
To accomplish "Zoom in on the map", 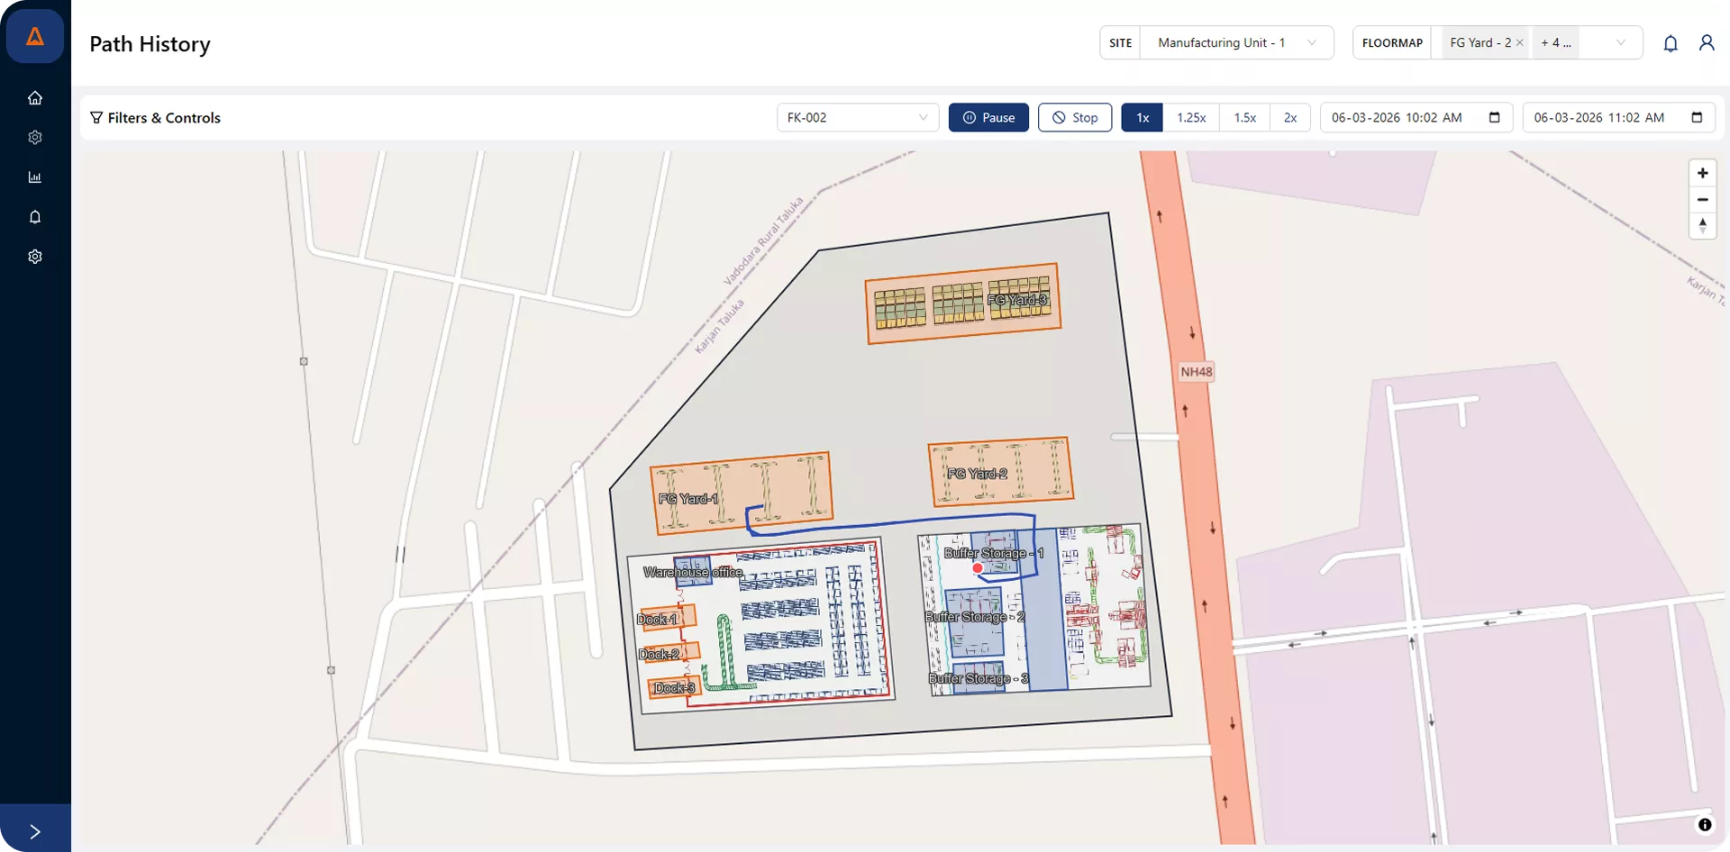I will (x=1702, y=174).
